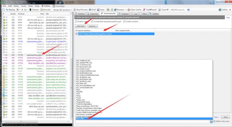The height and width of the screenshot is (127, 232).
Task: Click the Save sessions toolbar icon
Action: pos(101,10)
